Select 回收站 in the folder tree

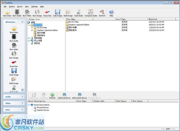37,43
